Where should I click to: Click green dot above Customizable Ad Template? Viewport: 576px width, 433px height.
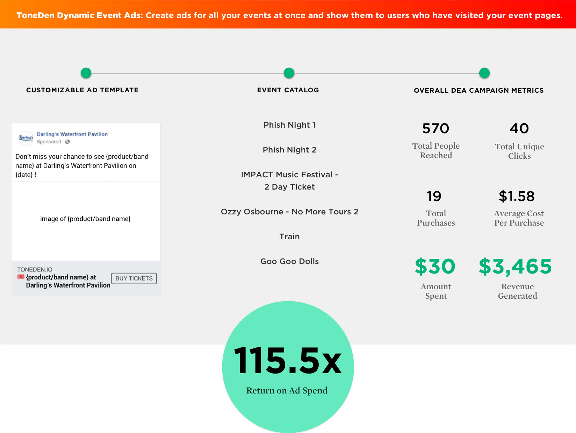pyautogui.click(x=86, y=73)
